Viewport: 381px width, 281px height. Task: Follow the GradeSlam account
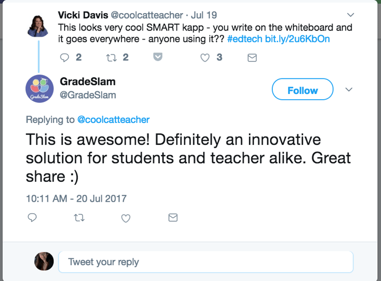[302, 90]
